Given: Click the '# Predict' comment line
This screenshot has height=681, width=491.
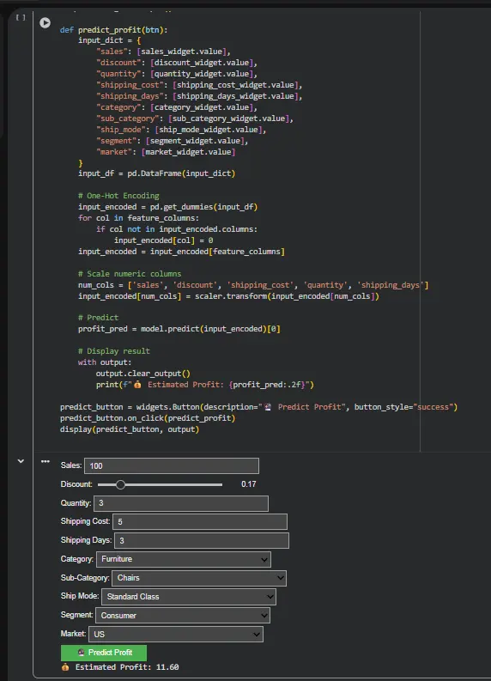Looking at the screenshot, I should (x=98, y=318).
